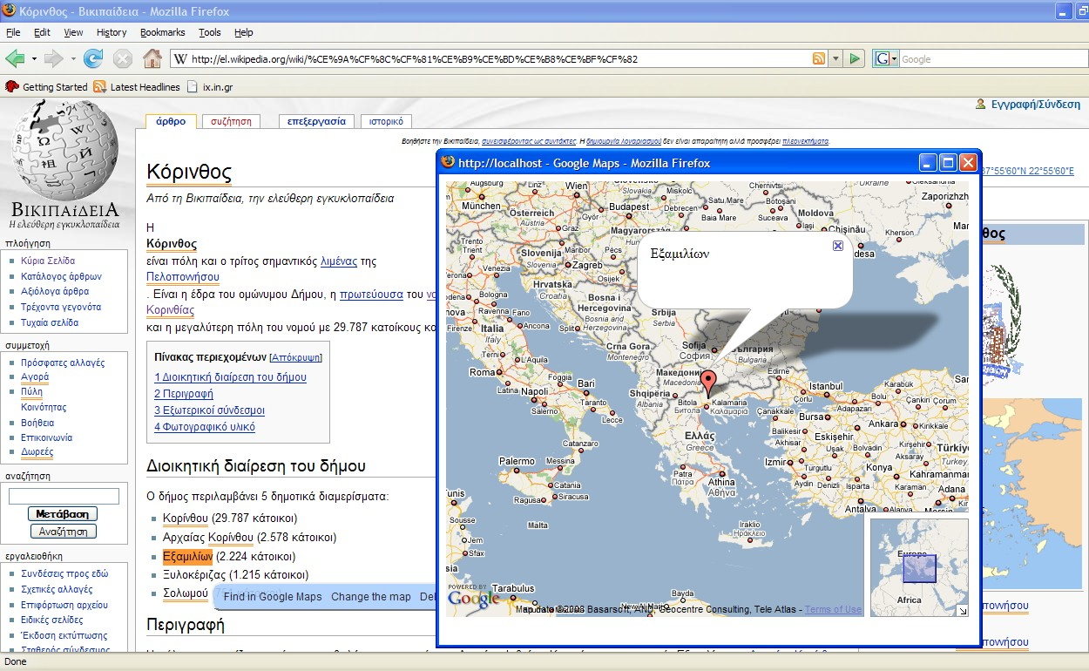The height and width of the screenshot is (671, 1089).
Task: Open the Tools menu
Action: click(x=210, y=32)
